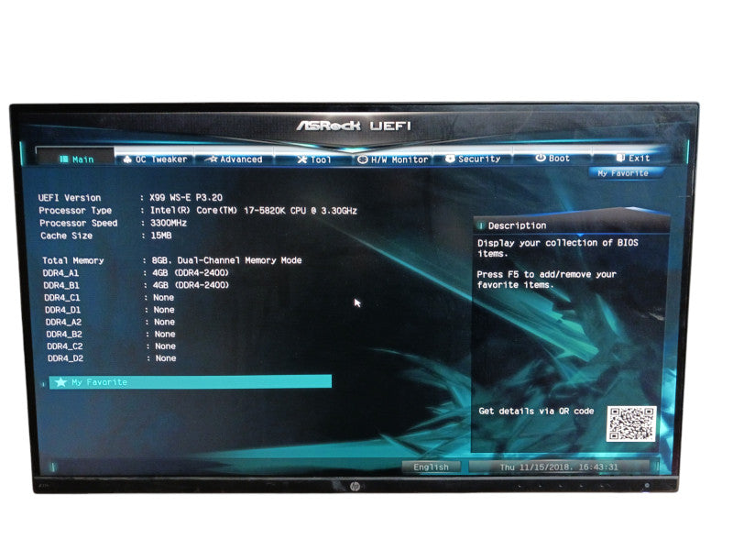Go to the Security tab

click(473, 159)
